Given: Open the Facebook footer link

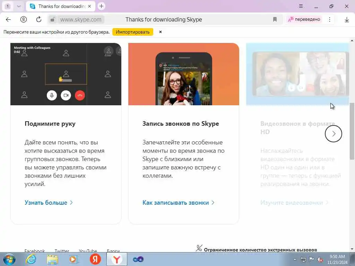Looking at the screenshot, I should coord(35,251).
